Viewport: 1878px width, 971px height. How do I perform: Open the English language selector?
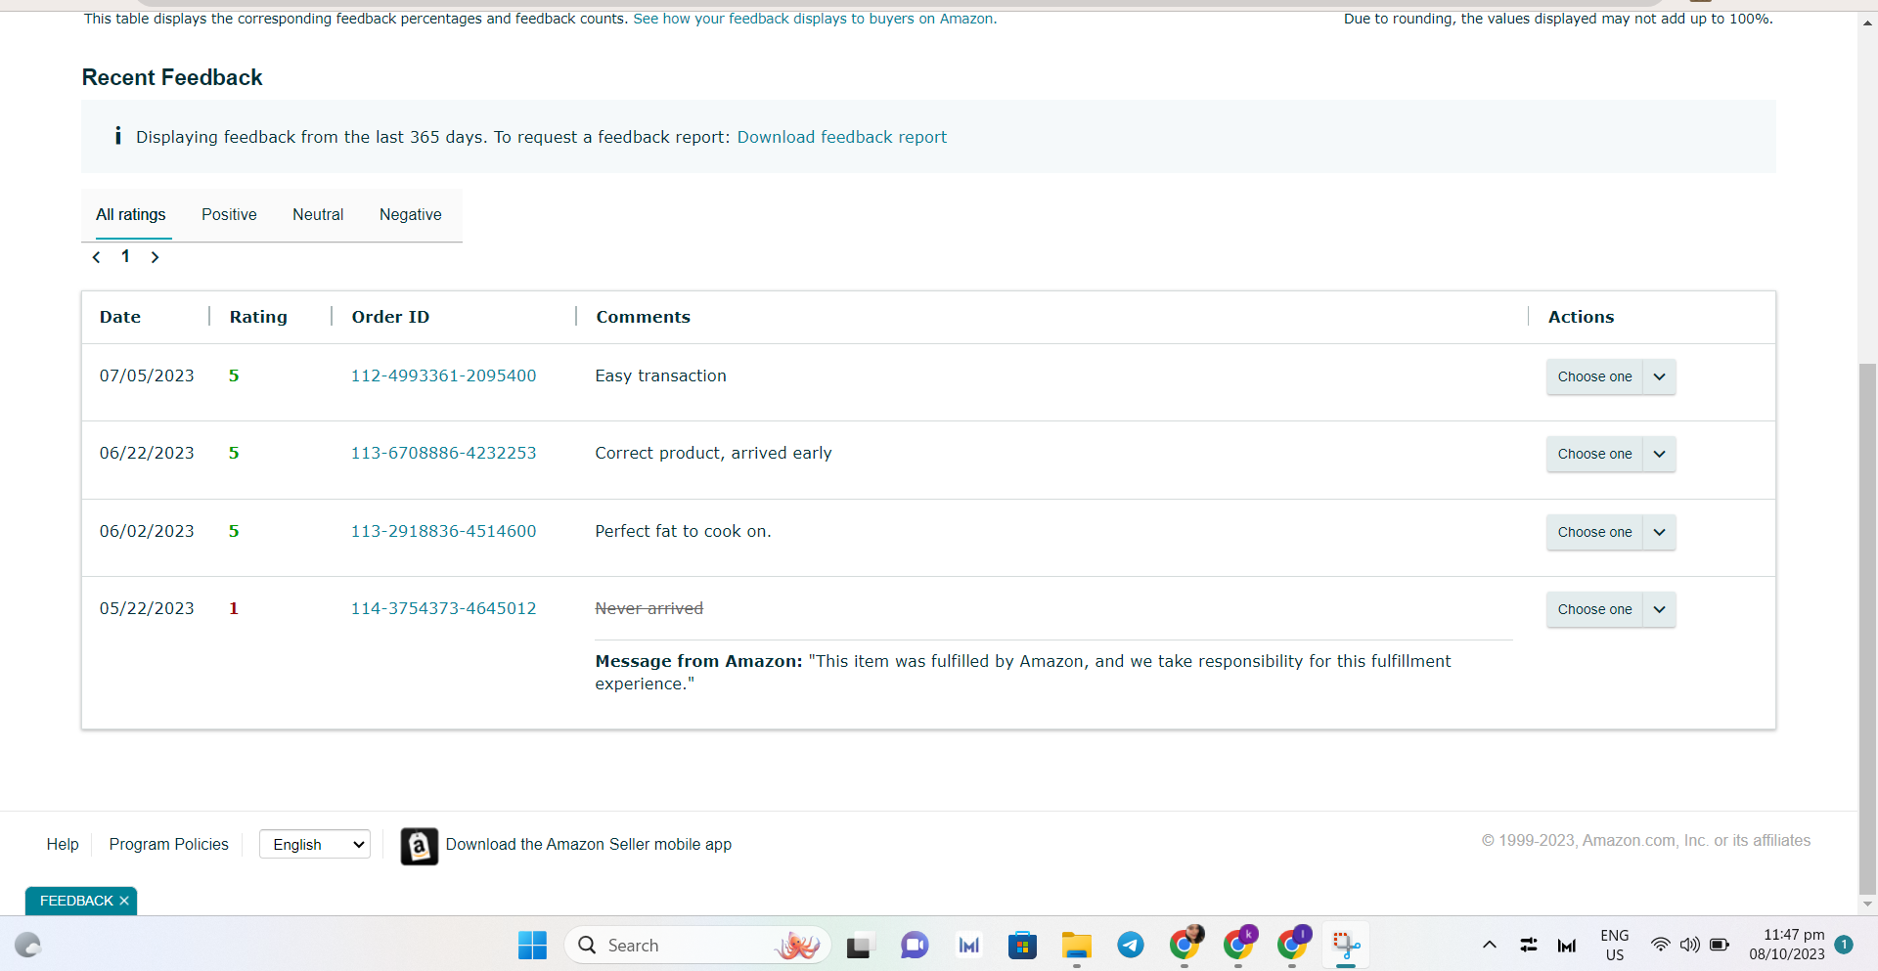[x=315, y=844]
